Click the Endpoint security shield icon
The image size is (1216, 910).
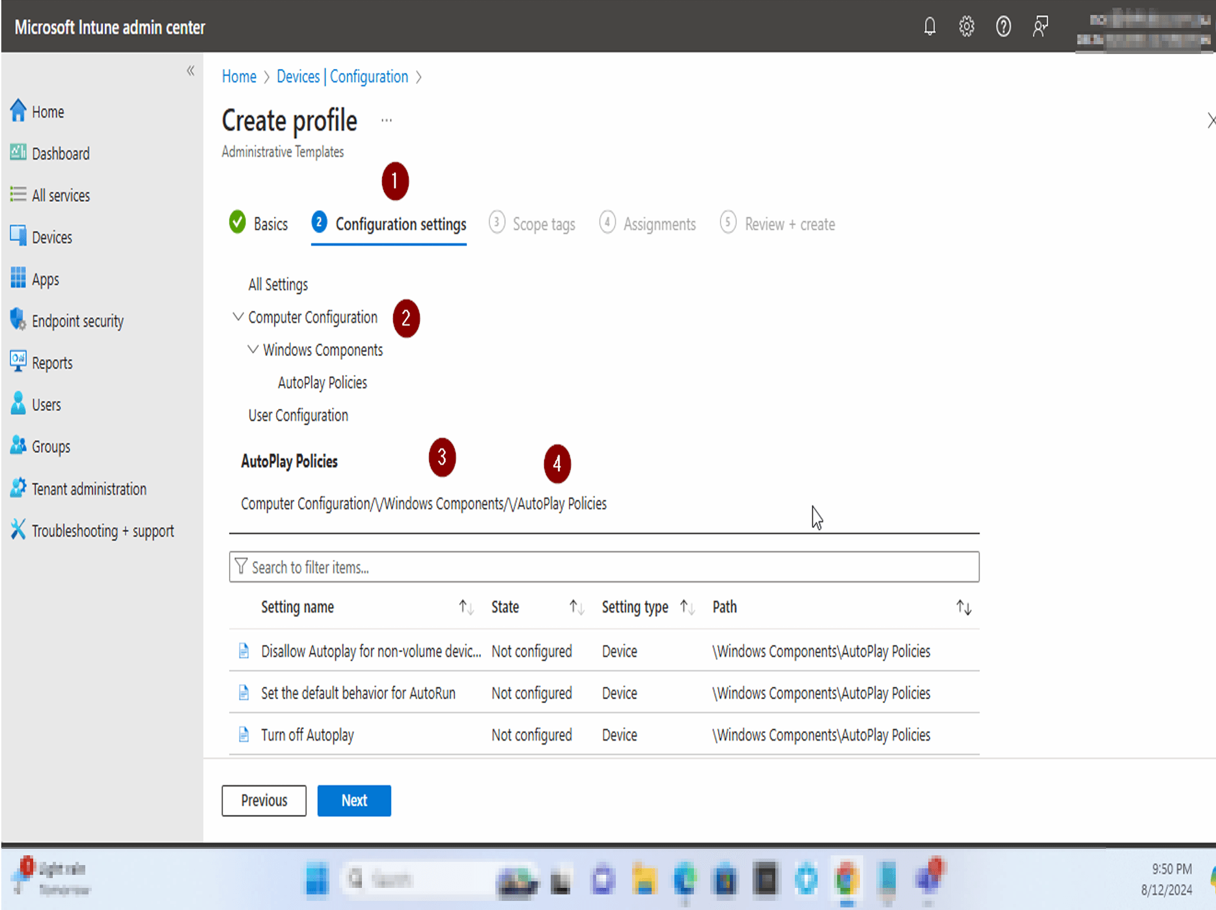tap(18, 320)
